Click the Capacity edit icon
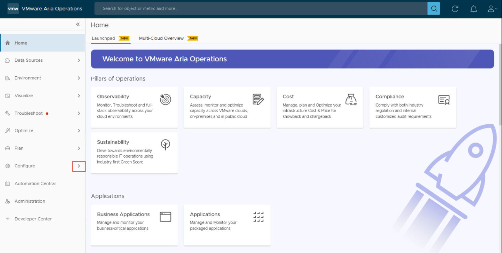 click(258, 99)
